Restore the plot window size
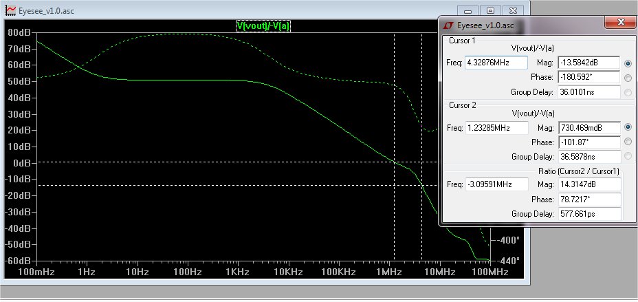638x302 pixels. (490, 10)
